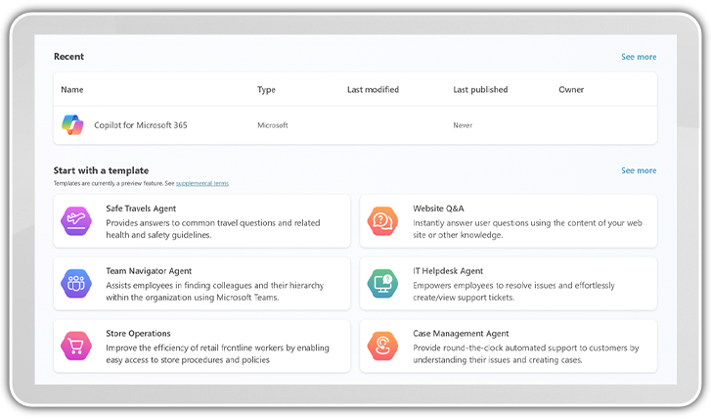Screen dimensions: 711x419
Task: Sort by the Name column header
Action: tap(71, 90)
